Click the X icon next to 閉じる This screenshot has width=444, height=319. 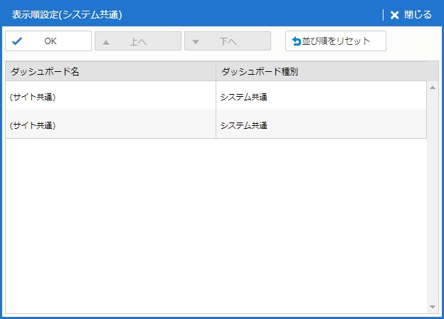tap(394, 15)
